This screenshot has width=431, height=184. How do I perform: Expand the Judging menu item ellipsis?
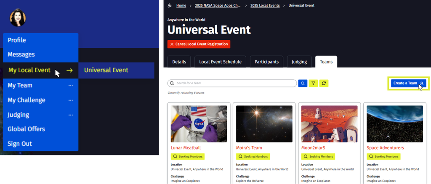click(x=71, y=115)
